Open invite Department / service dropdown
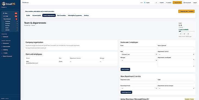This screenshot has width=199, height=100. [x=176, y=54]
